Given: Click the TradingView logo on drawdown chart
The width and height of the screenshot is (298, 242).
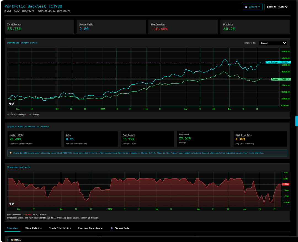Looking at the screenshot, I should coord(11,204).
